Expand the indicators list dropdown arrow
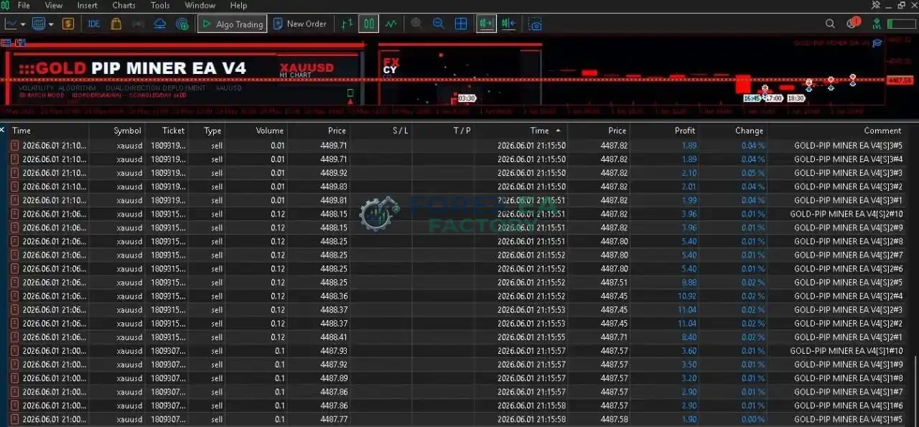 (x=51, y=24)
